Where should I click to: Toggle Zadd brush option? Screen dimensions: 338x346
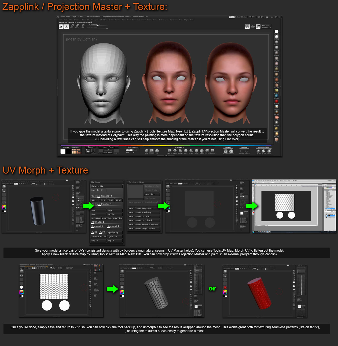129,150
